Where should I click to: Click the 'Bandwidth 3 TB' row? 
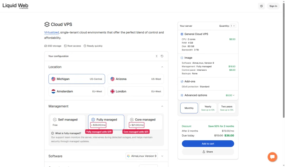[190, 50]
